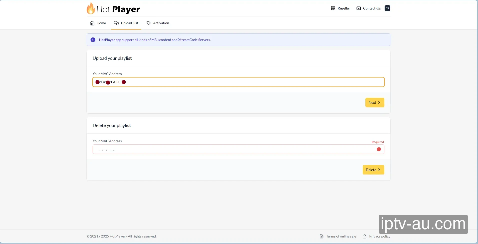The image size is (478, 244).
Task: Click the "HotPlayer" bold word in the info banner
Action: [x=107, y=40]
